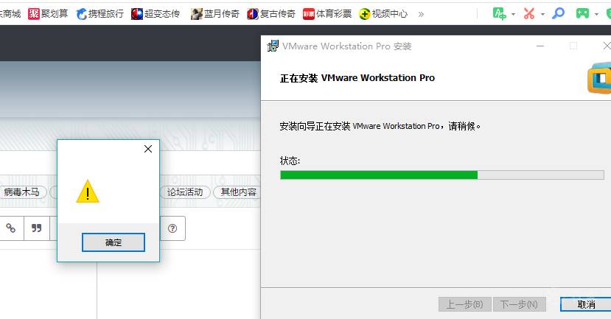Click the 聚划算 red bookmark icon
Viewport: 611px width, 319px height.
point(34,14)
